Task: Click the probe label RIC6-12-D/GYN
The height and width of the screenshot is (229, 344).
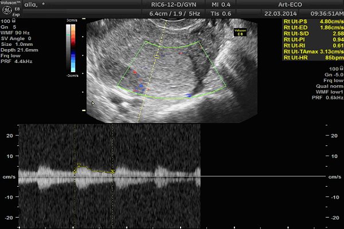Action: 174,5
